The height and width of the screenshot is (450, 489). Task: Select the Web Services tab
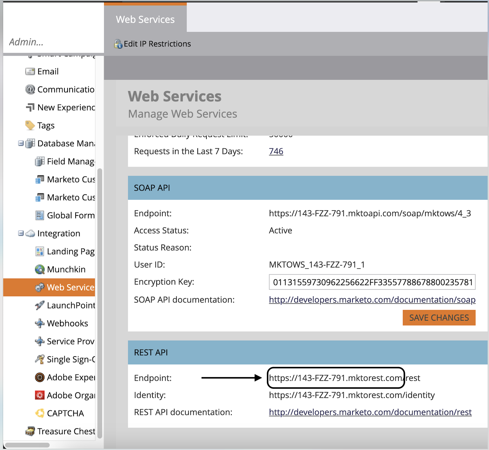point(145,19)
